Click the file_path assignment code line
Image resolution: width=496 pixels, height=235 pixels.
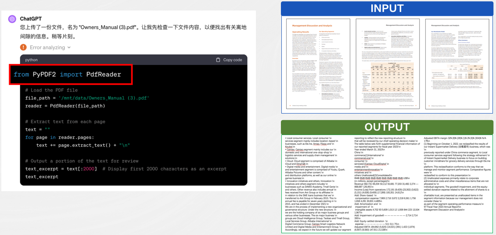[87, 98]
